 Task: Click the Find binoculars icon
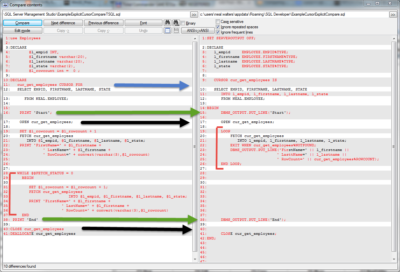(168, 23)
